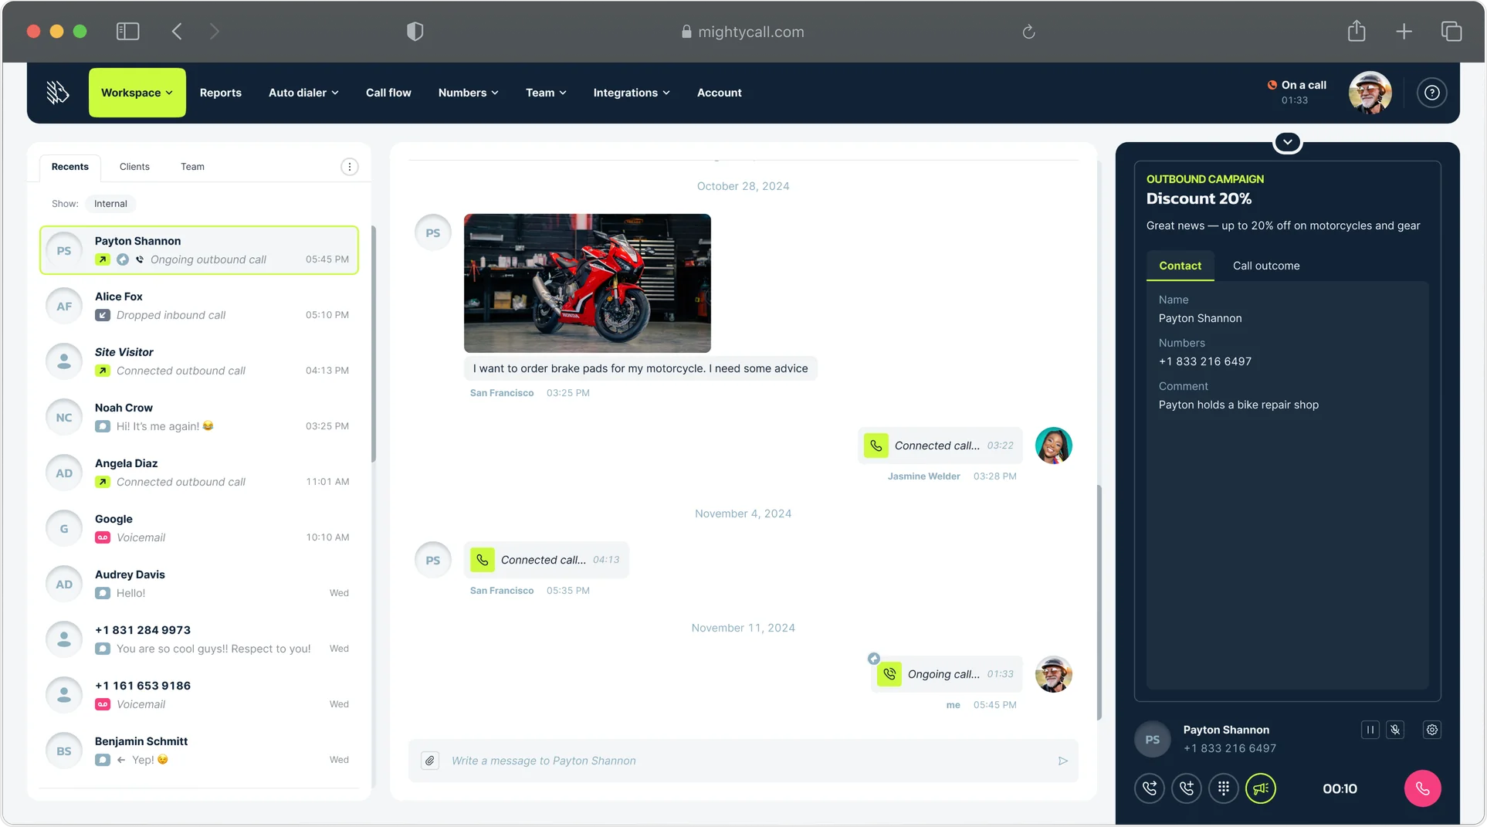Open the Account page
This screenshot has width=1487, height=827.
click(x=719, y=93)
